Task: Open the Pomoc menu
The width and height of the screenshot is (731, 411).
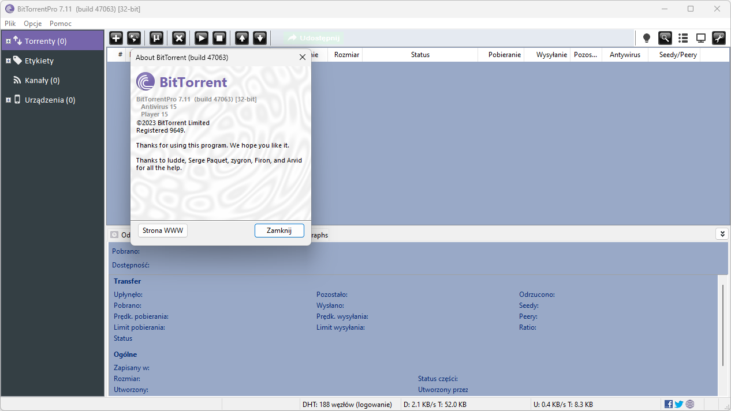Action: (x=61, y=24)
